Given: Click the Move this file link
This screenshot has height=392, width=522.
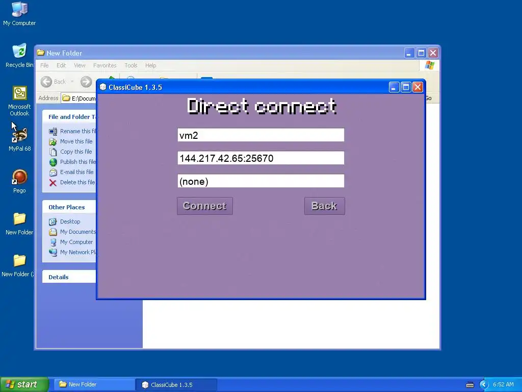Looking at the screenshot, I should coord(76,142).
